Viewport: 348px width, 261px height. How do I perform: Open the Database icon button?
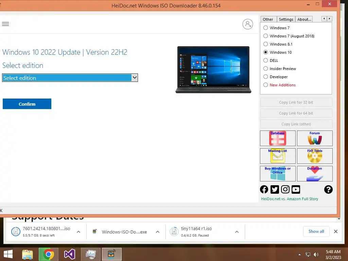tap(278, 138)
